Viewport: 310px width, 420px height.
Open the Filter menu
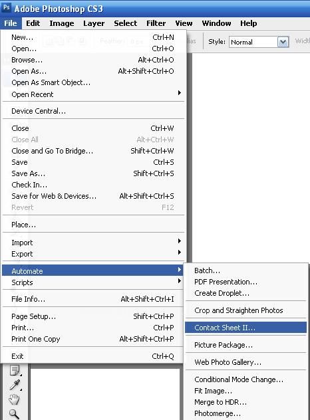[x=156, y=23]
